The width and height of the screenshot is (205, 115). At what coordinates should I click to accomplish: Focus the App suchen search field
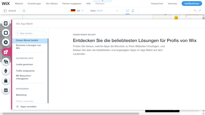tap(30, 33)
